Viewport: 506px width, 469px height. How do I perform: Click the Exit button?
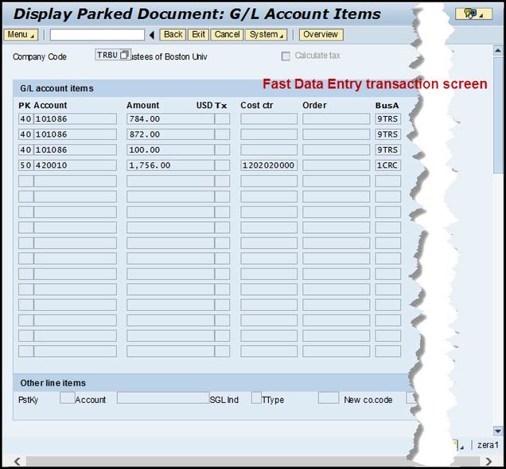[x=198, y=34]
